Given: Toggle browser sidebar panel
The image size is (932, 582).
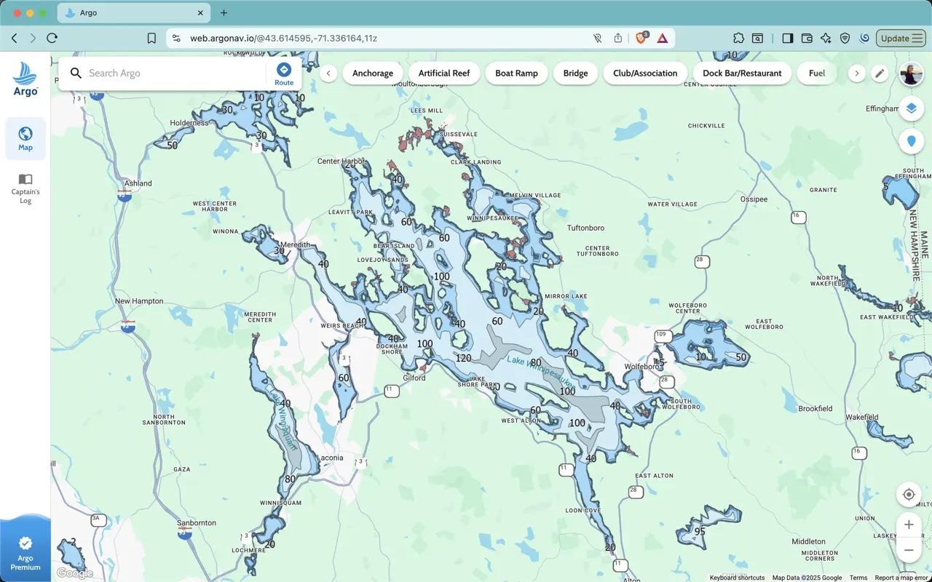Looking at the screenshot, I should pyautogui.click(x=787, y=38).
